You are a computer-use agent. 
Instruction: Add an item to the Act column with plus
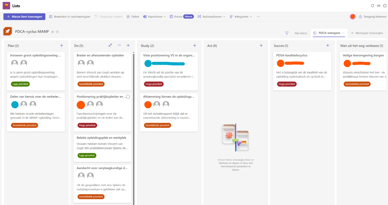(261, 46)
